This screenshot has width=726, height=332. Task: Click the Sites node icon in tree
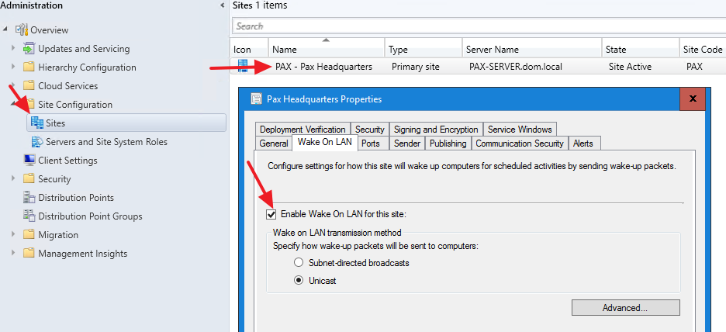click(36, 123)
